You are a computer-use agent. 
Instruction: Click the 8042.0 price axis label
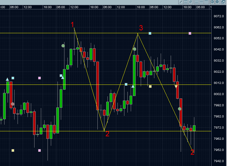tap(219, 49)
